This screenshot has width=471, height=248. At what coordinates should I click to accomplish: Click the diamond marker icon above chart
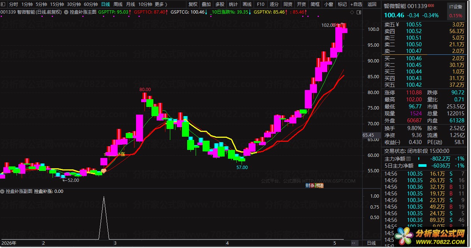[x=352, y=12]
